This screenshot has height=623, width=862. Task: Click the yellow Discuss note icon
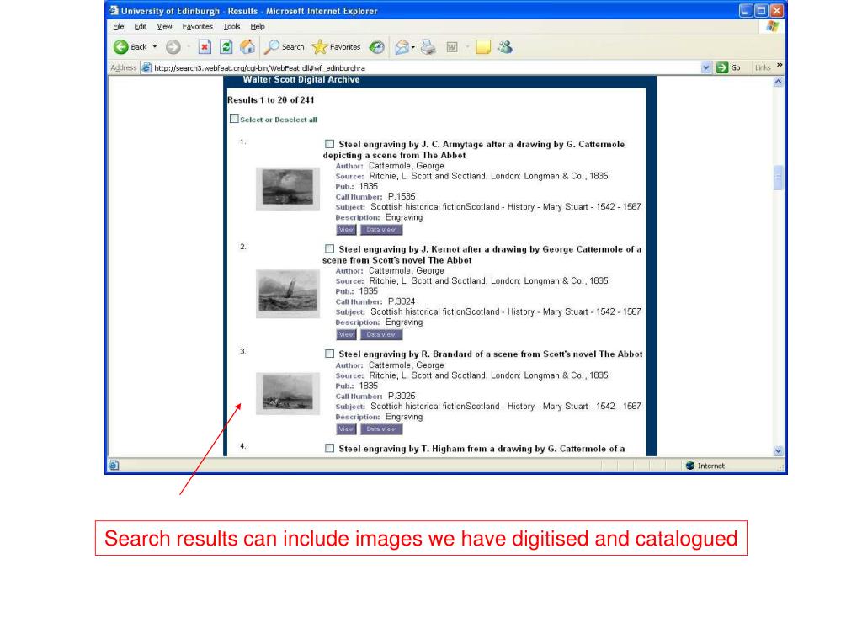(x=483, y=48)
